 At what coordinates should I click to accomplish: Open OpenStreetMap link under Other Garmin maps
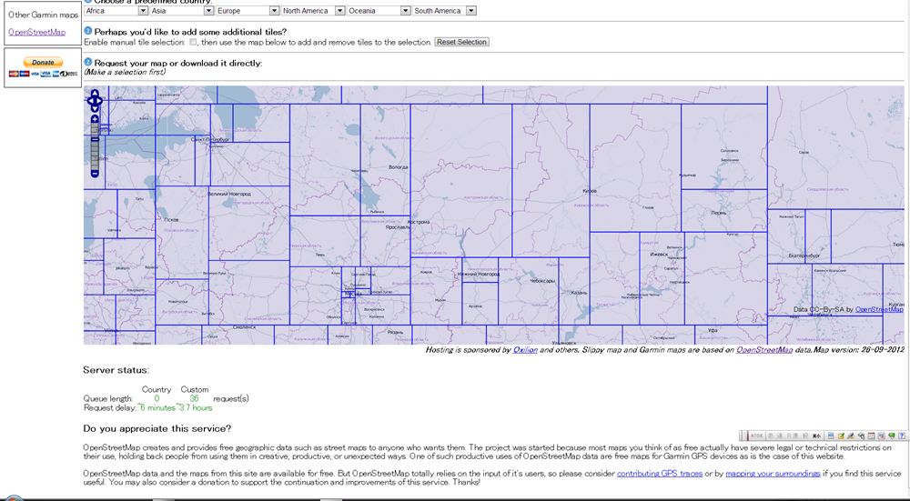[x=36, y=33]
